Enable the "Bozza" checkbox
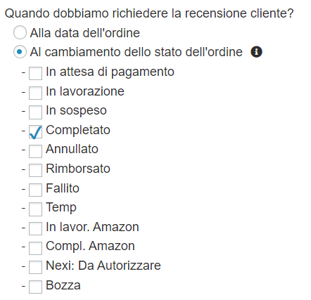 click(x=35, y=287)
